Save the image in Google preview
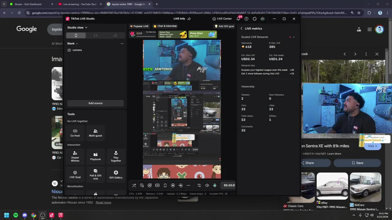Image resolution: width=392 pixels, height=220 pixels. pyautogui.click(x=357, y=163)
